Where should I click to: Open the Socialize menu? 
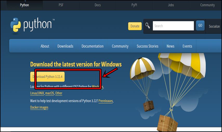pos(214,26)
